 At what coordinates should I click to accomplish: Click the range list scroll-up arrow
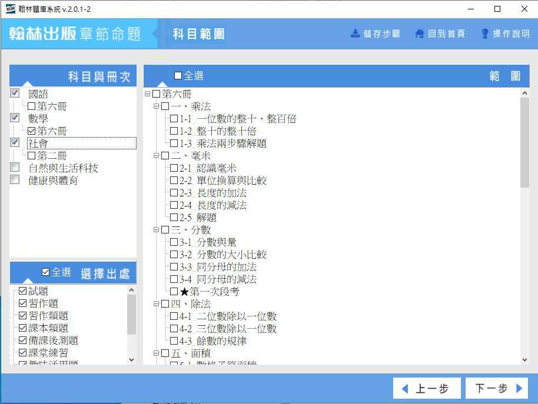pos(524,93)
